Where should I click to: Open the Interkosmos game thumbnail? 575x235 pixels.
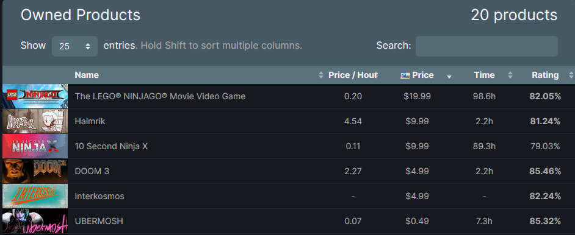(x=35, y=196)
